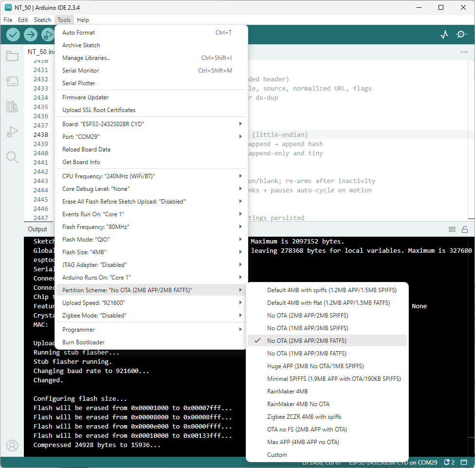Click Get Board Info
475x468 pixels.
coord(81,162)
